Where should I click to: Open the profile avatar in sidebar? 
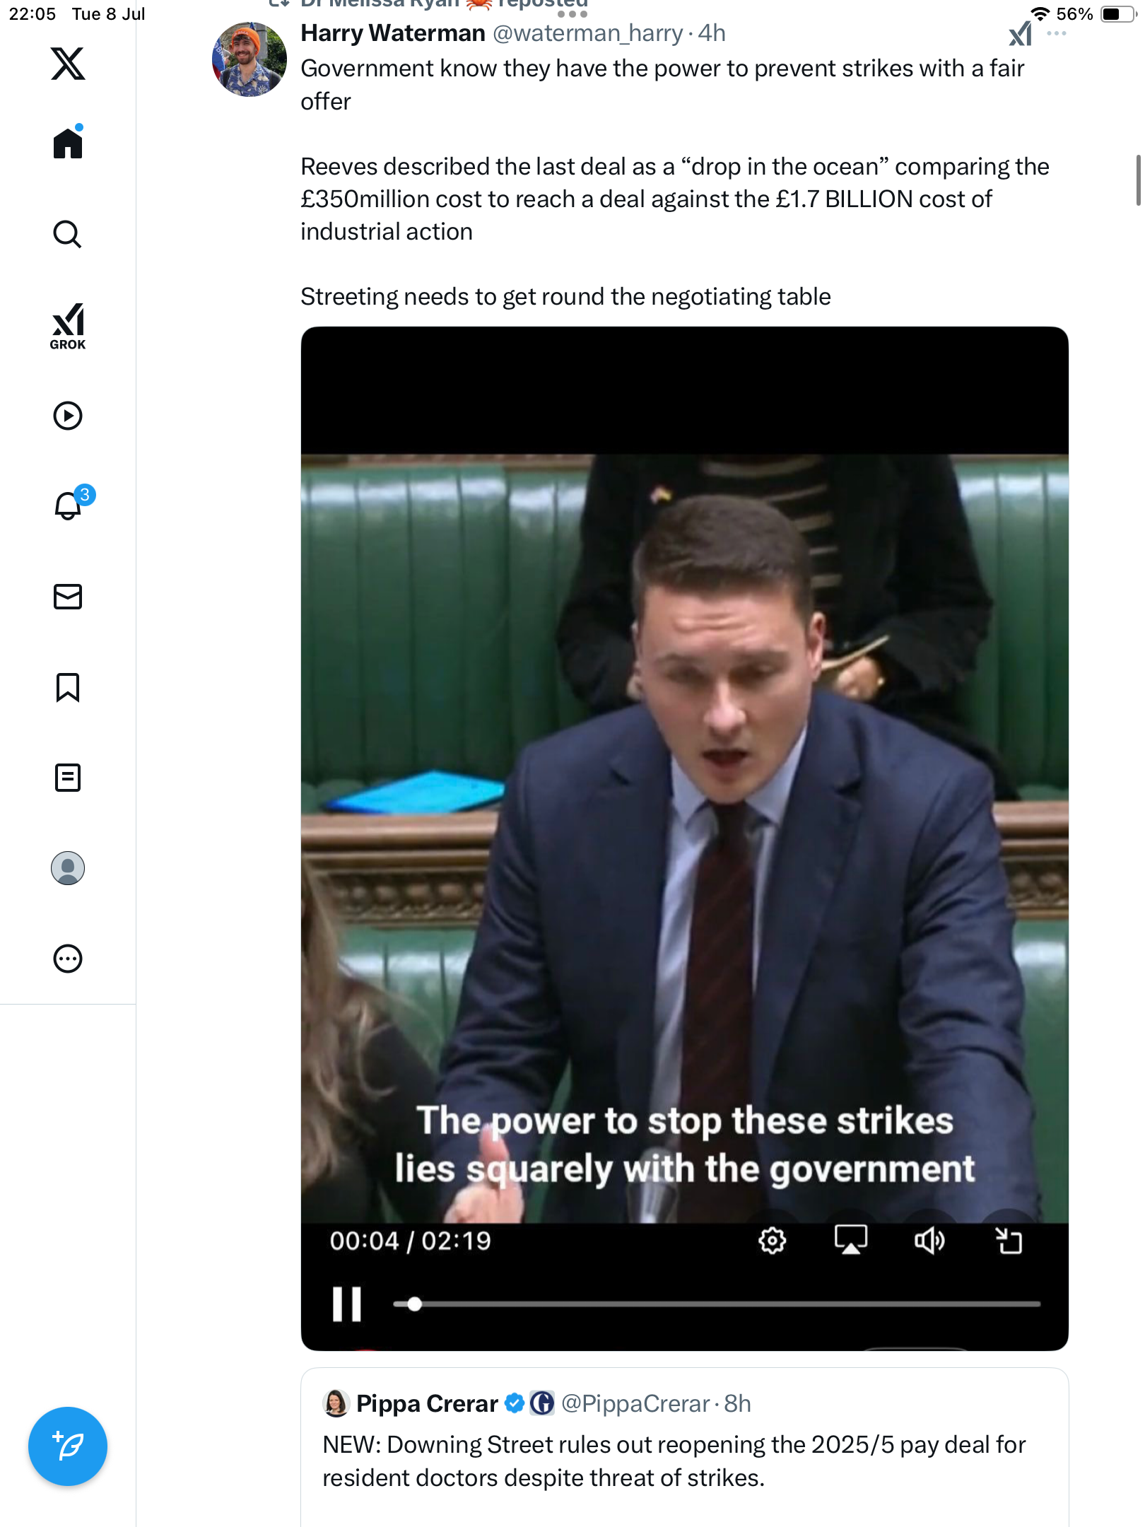pos(68,868)
